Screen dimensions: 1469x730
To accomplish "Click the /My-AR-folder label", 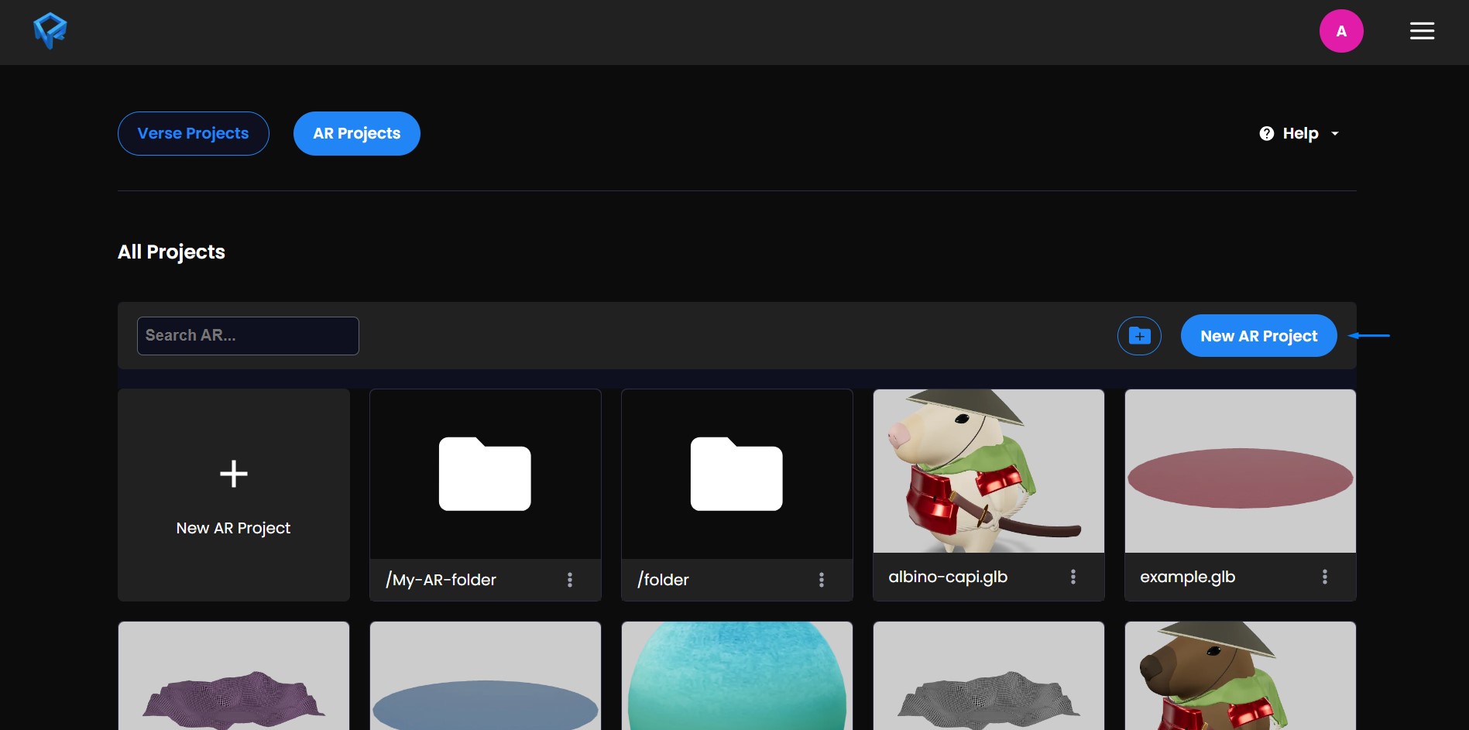I will click(x=441, y=580).
